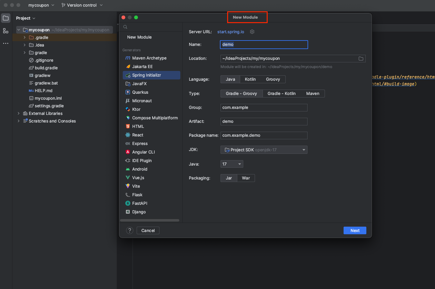Image resolution: width=435 pixels, height=289 pixels.
Task: Choose Gradle - Groovy build type
Action: click(x=241, y=94)
